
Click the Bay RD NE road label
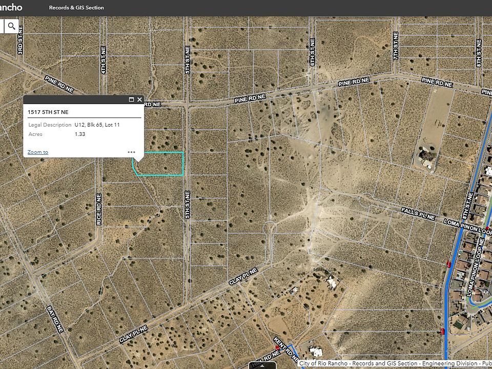(54, 320)
